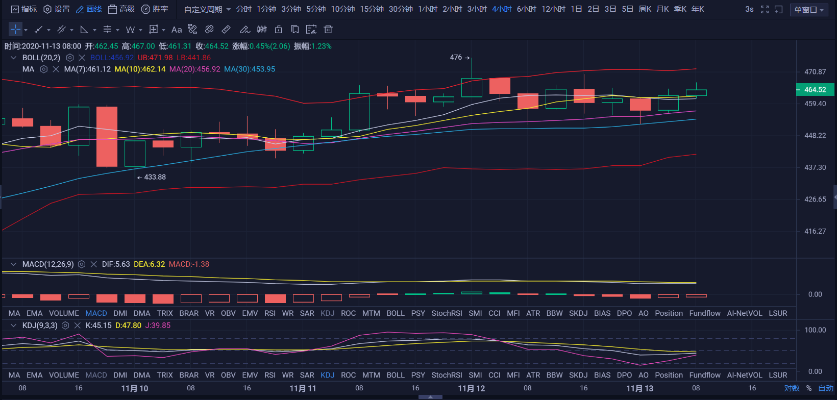Viewport: 837px width, 400px height.
Task: Select RSI in the MACD panel tabs
Action: [270, 313]
